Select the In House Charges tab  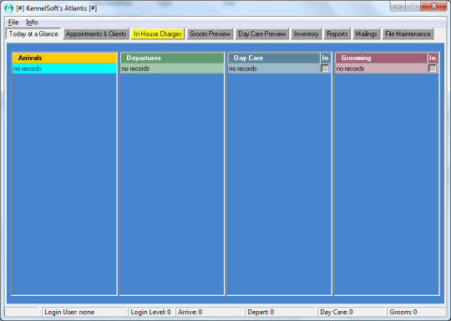pyautogui.click(x=158, y=34)
